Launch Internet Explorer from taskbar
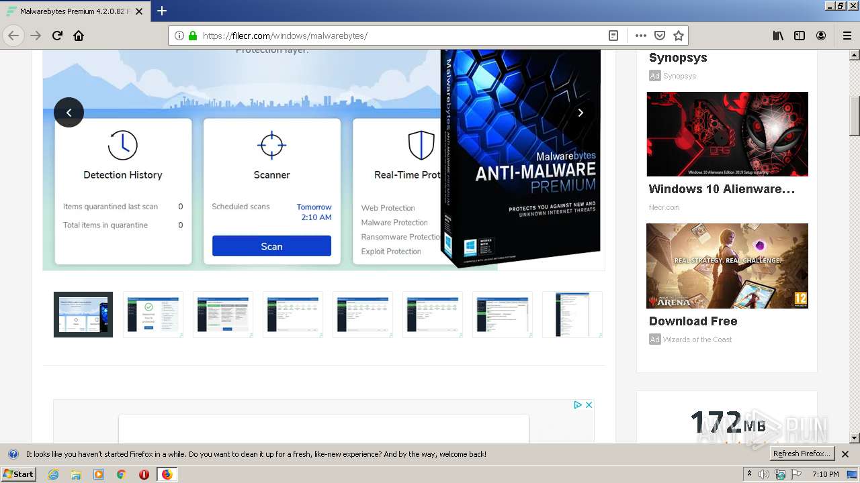The height and width of the screenshot is (483, 860). [x=53, y=474]
